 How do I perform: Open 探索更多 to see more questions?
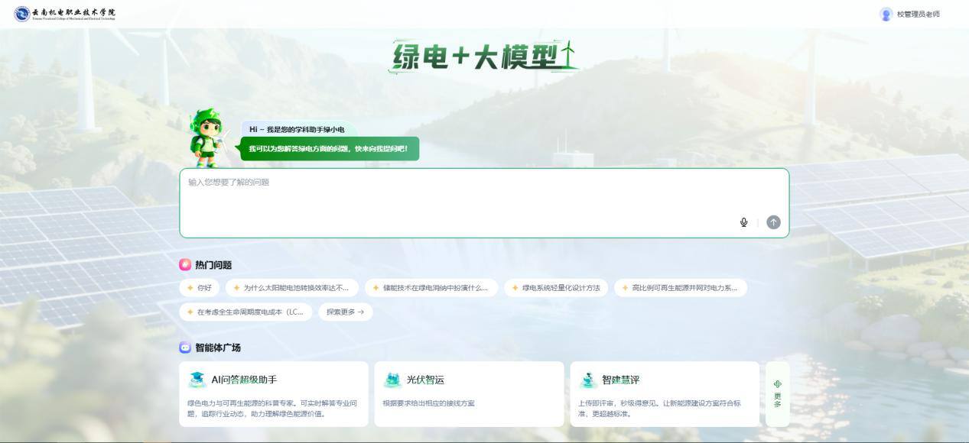(345, 312)
